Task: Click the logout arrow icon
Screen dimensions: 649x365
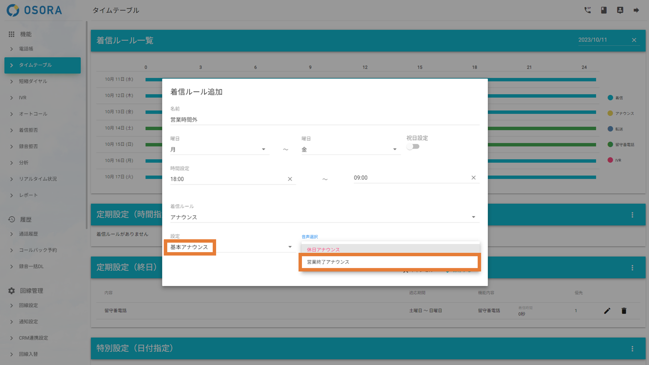Action: coord(636,10)
